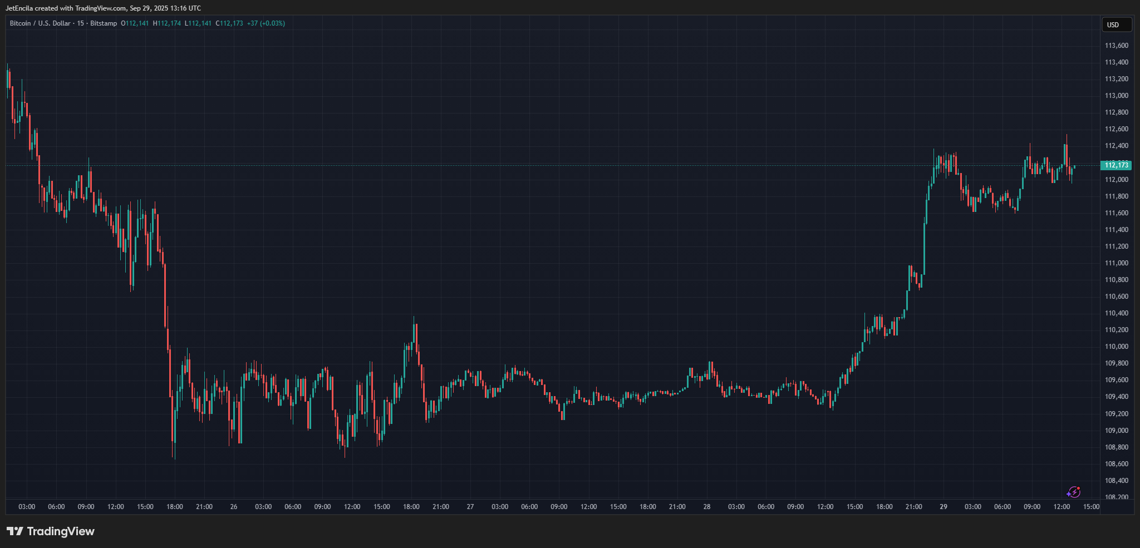The width and height of the screenshot is (1140, 548).
Task: Click the 109,600 price axis label
Action: tap(1117, 380)
